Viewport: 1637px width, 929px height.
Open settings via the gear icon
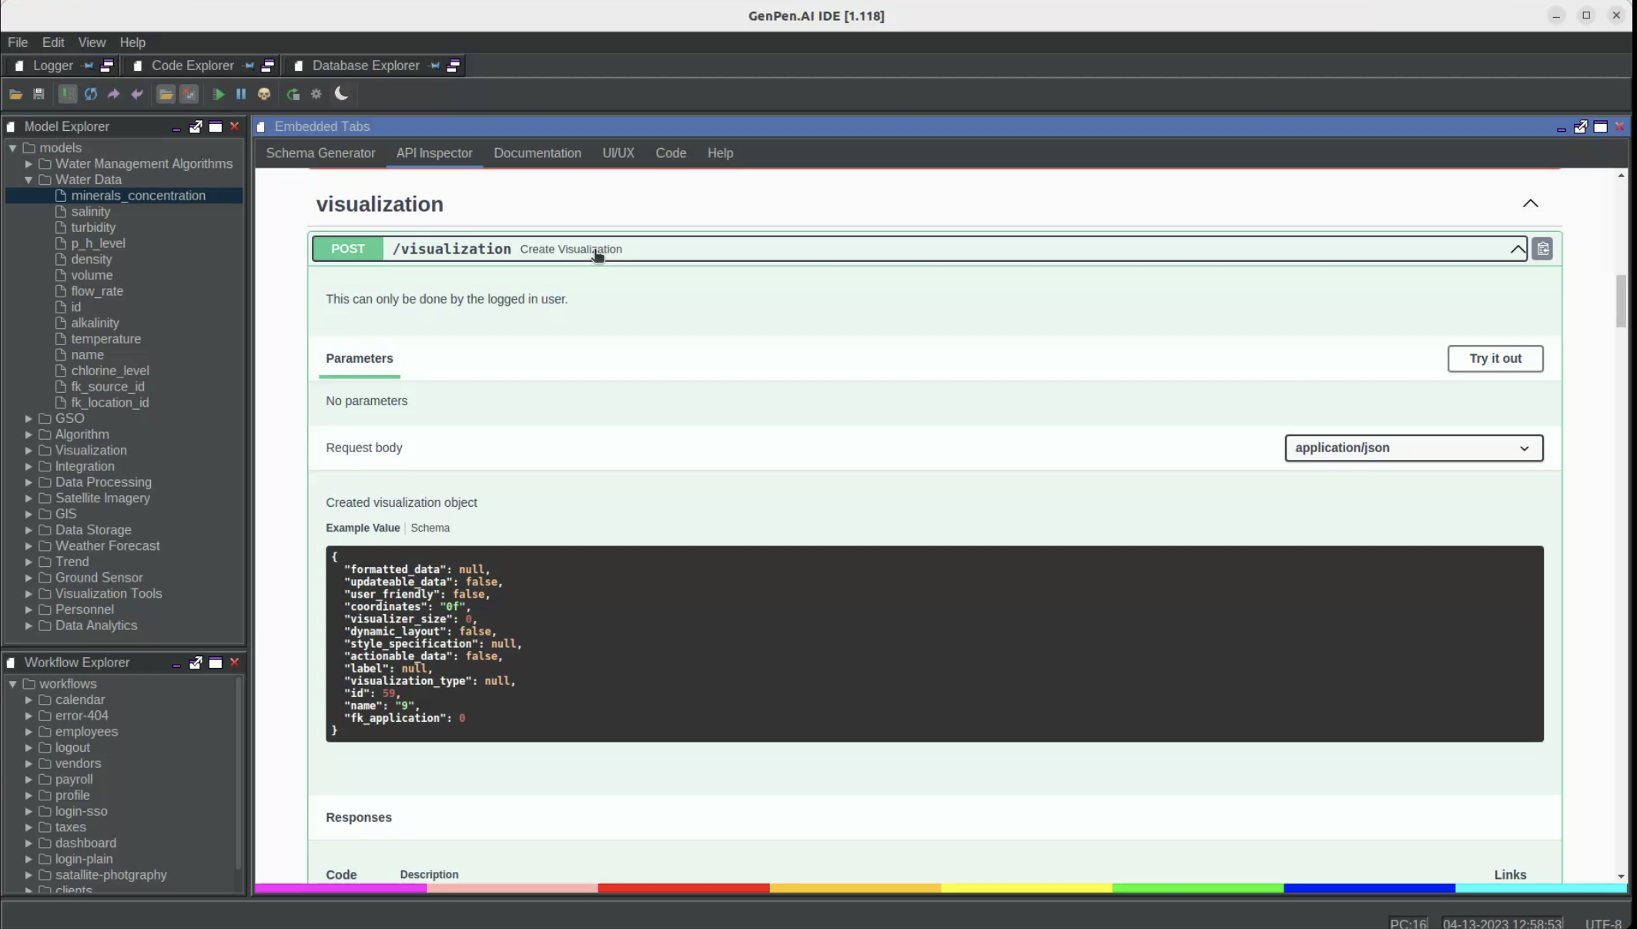pos(316,94)
